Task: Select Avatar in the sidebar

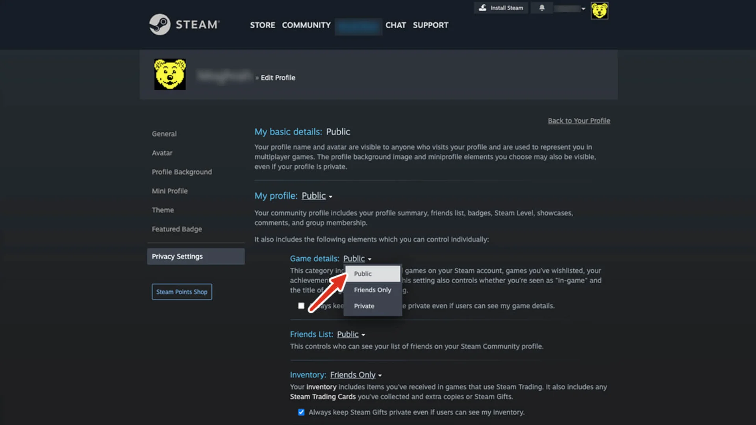Action: [x=162, y=153]
